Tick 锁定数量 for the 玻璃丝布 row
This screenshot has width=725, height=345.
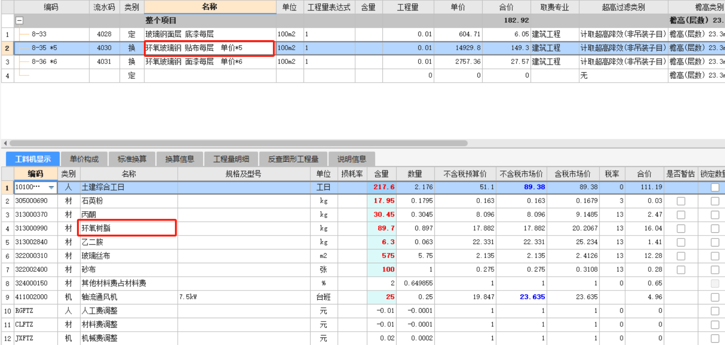[715, 256]
